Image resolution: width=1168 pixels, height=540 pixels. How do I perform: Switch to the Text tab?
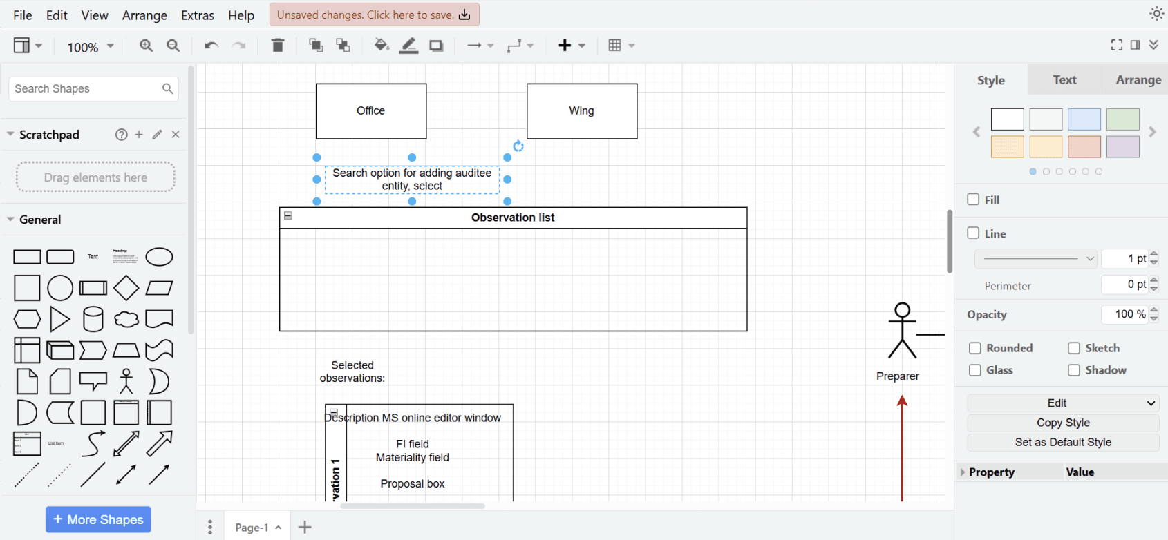coord(1064,80)
